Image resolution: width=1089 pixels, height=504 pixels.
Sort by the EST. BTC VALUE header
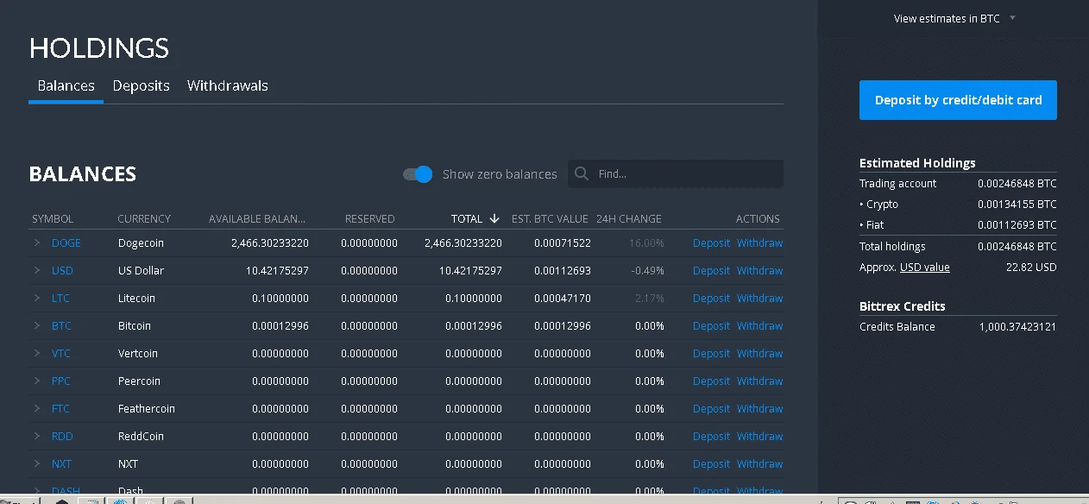point(550,218)
